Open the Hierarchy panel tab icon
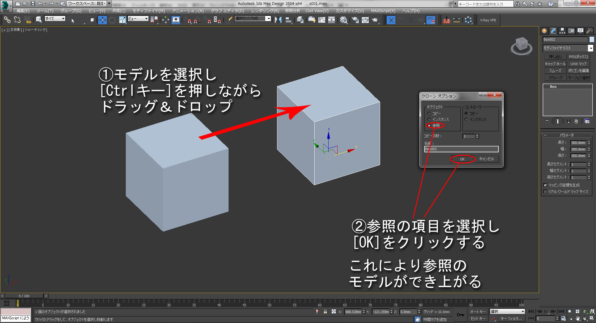 [562, 31]
